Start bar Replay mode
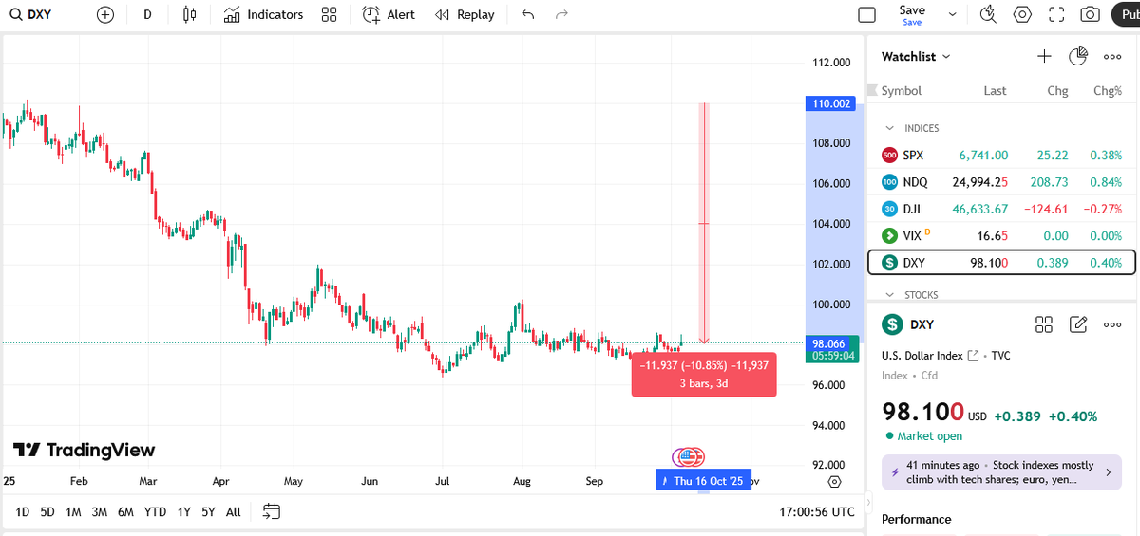The width and height of the screenshot is (1140, 536). (x=465, y=14)
